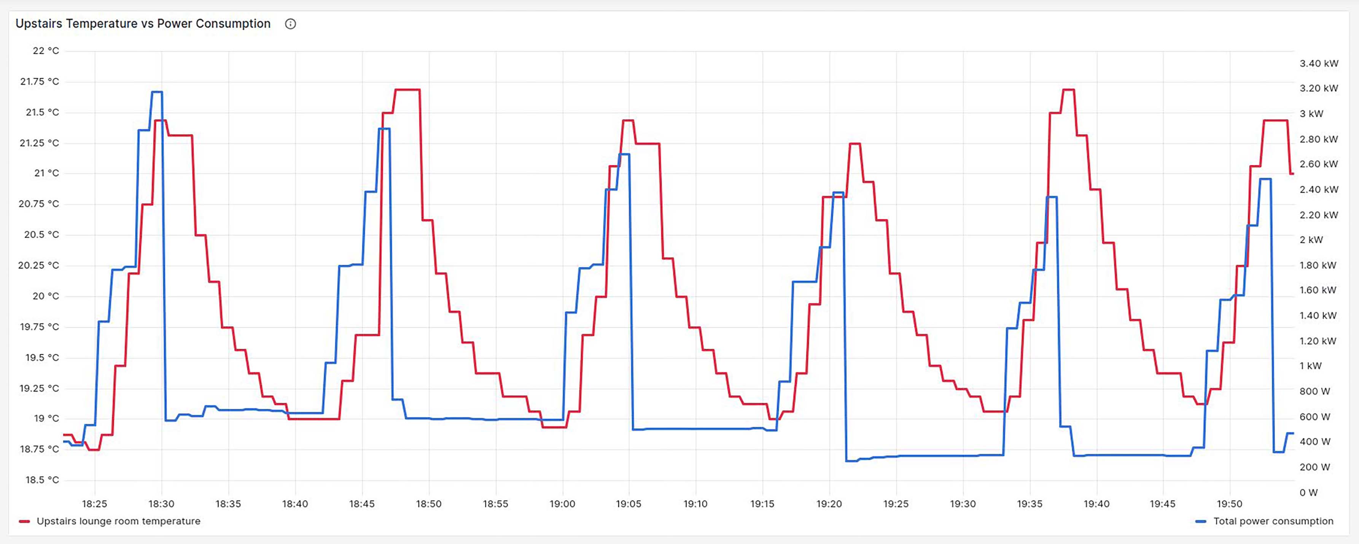Click the 21.25 °C axis label
The image size is (1359, 544).
[x=40, y=143]
